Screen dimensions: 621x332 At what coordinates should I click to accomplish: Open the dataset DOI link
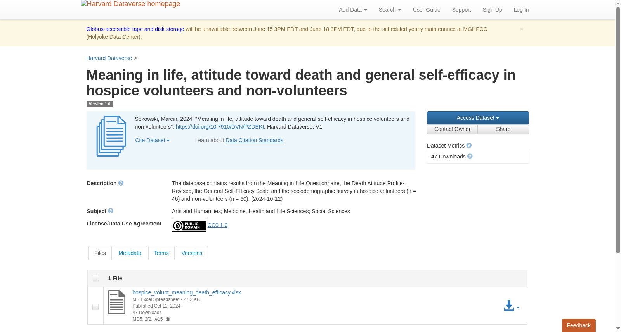pos(220,127)
